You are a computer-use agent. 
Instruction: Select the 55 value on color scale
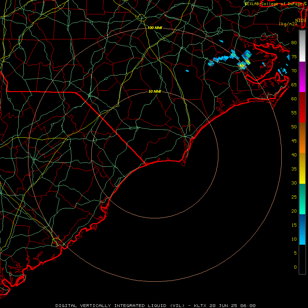(x=294, y=113)
